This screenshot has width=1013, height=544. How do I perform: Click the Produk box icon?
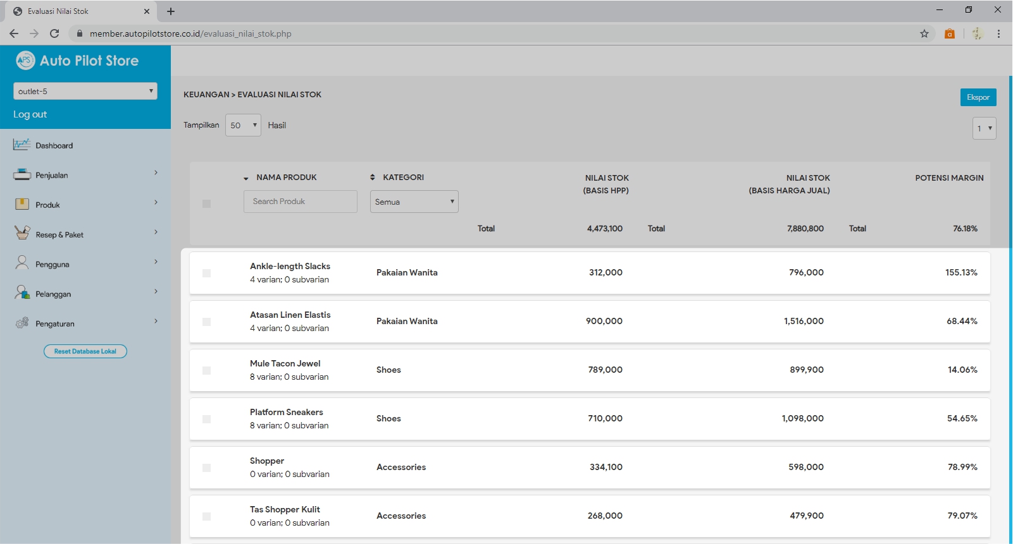point(22,204)
